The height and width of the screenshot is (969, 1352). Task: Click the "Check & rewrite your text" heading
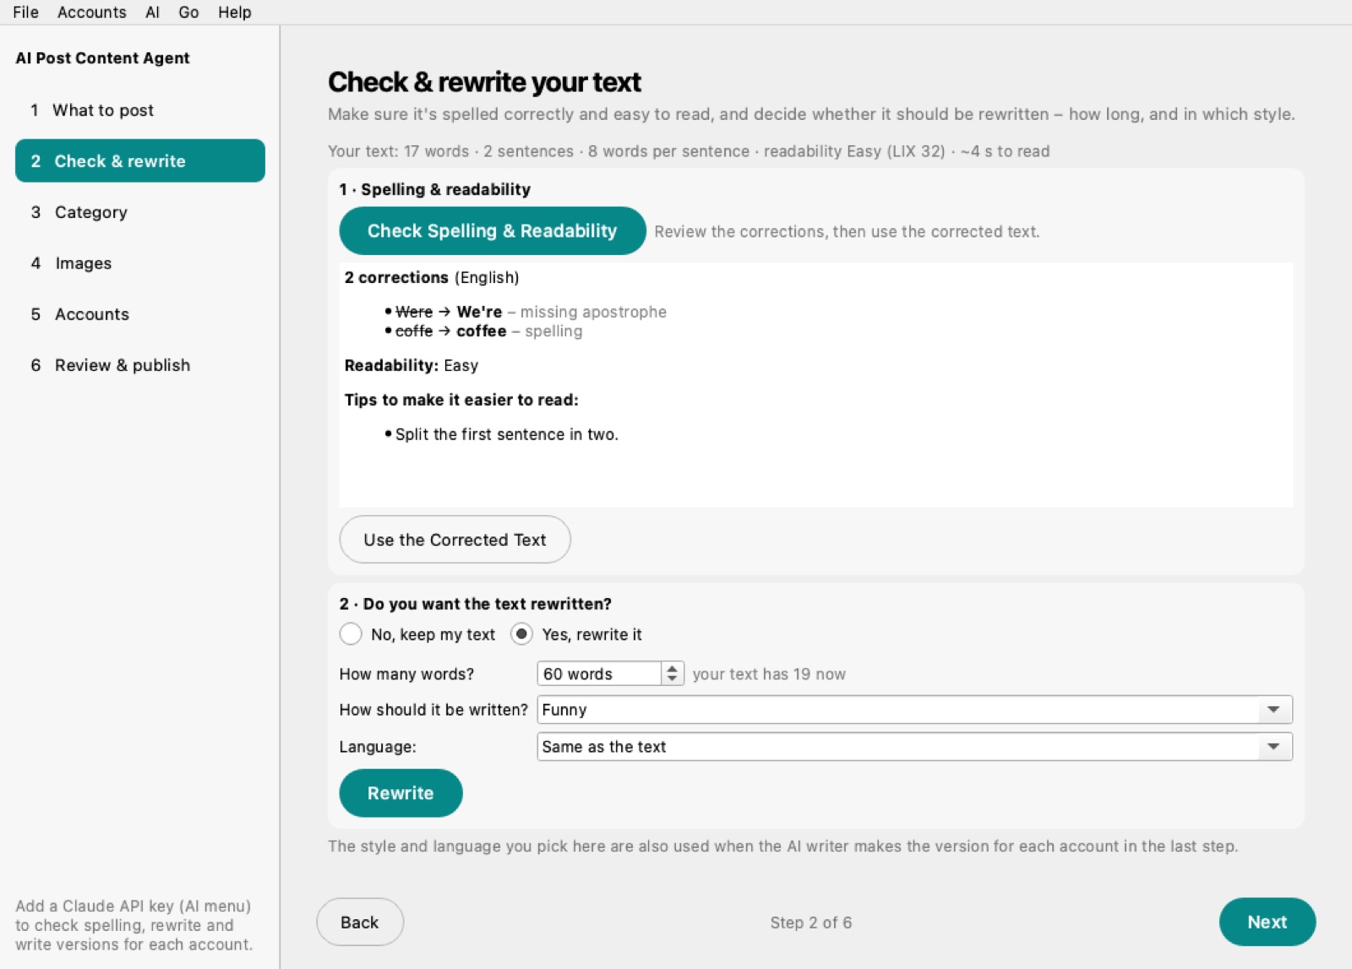pos(484,82)
